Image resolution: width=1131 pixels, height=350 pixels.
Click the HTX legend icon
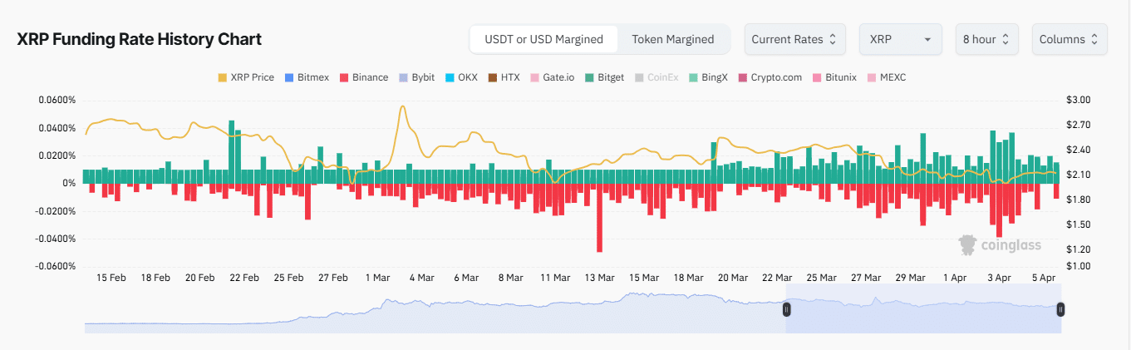[492, 77]
